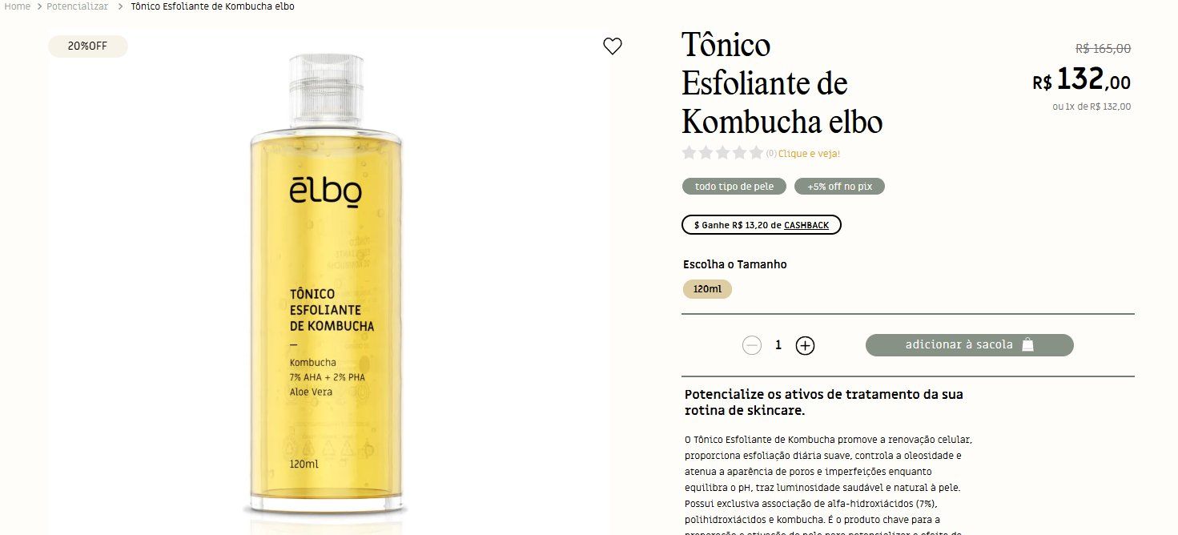Click the +5% off no pix tag
1178x535 pixels.
[x=839, y=187]
